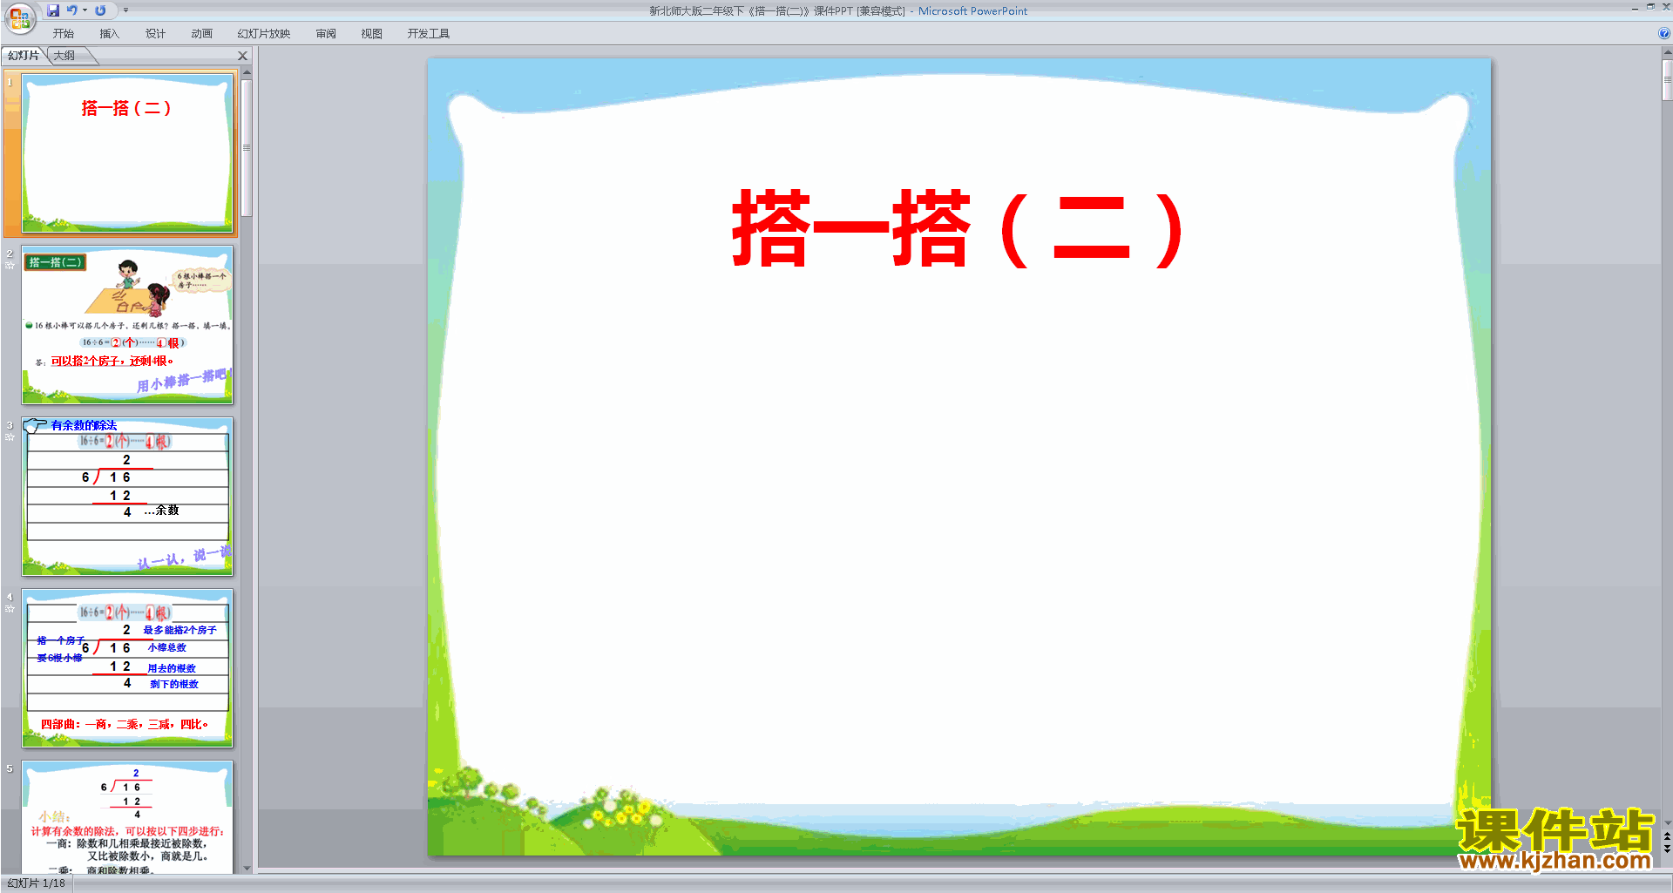
Task: Open the 幻灯片放映 ribbon tab
Action: [x=264, y=34]
